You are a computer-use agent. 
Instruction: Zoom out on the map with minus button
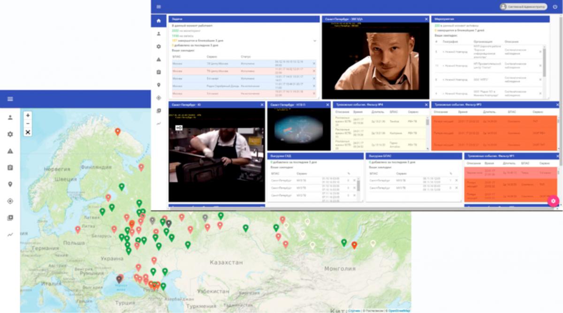coord(28,124)
